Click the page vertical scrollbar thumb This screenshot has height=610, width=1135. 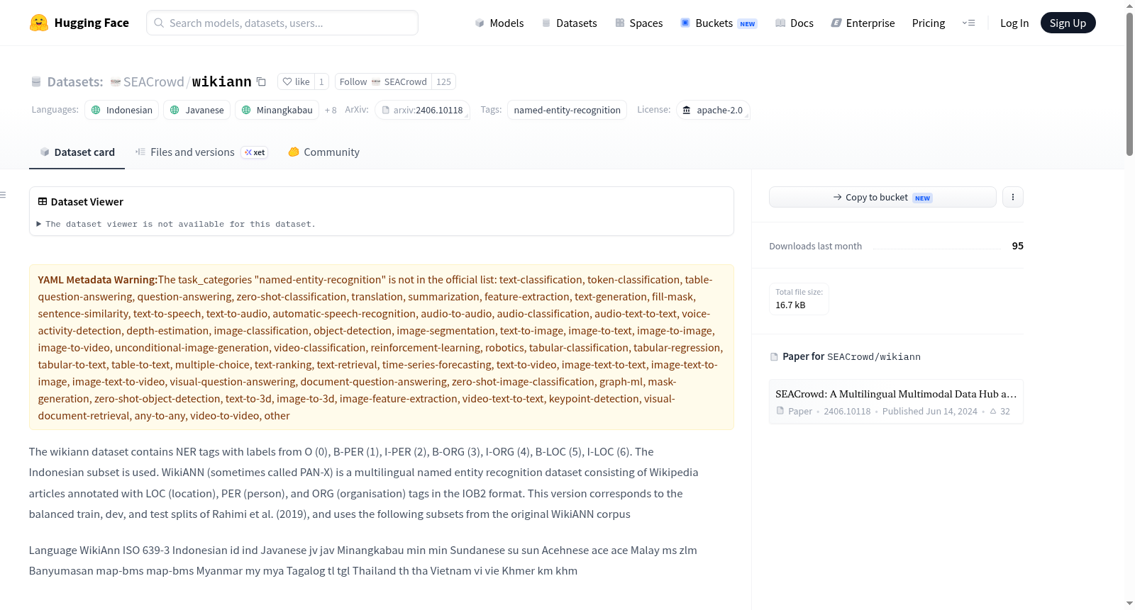[1129, 83]
